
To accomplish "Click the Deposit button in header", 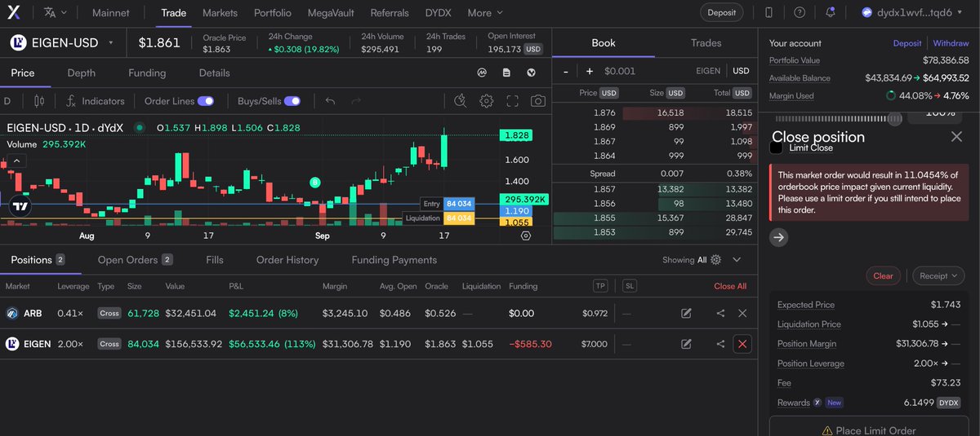I will pos(722,12).
